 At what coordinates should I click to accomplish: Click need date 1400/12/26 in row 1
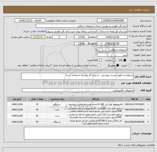17,104
